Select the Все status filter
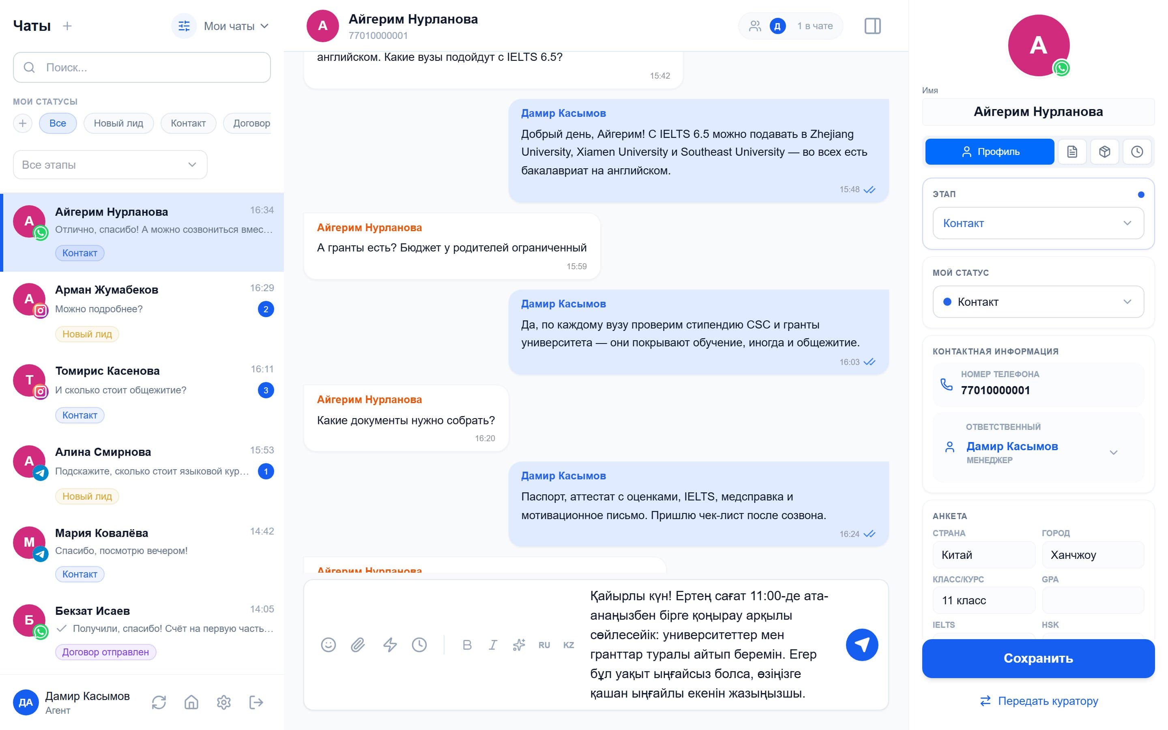The width and height of the screenshot is (1168, 730). [58, 123]
